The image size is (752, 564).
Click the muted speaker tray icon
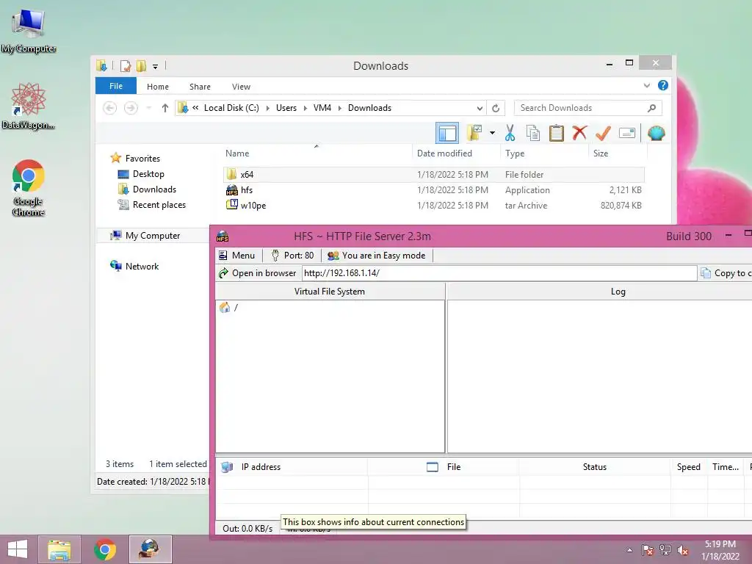tap(682, 549)
